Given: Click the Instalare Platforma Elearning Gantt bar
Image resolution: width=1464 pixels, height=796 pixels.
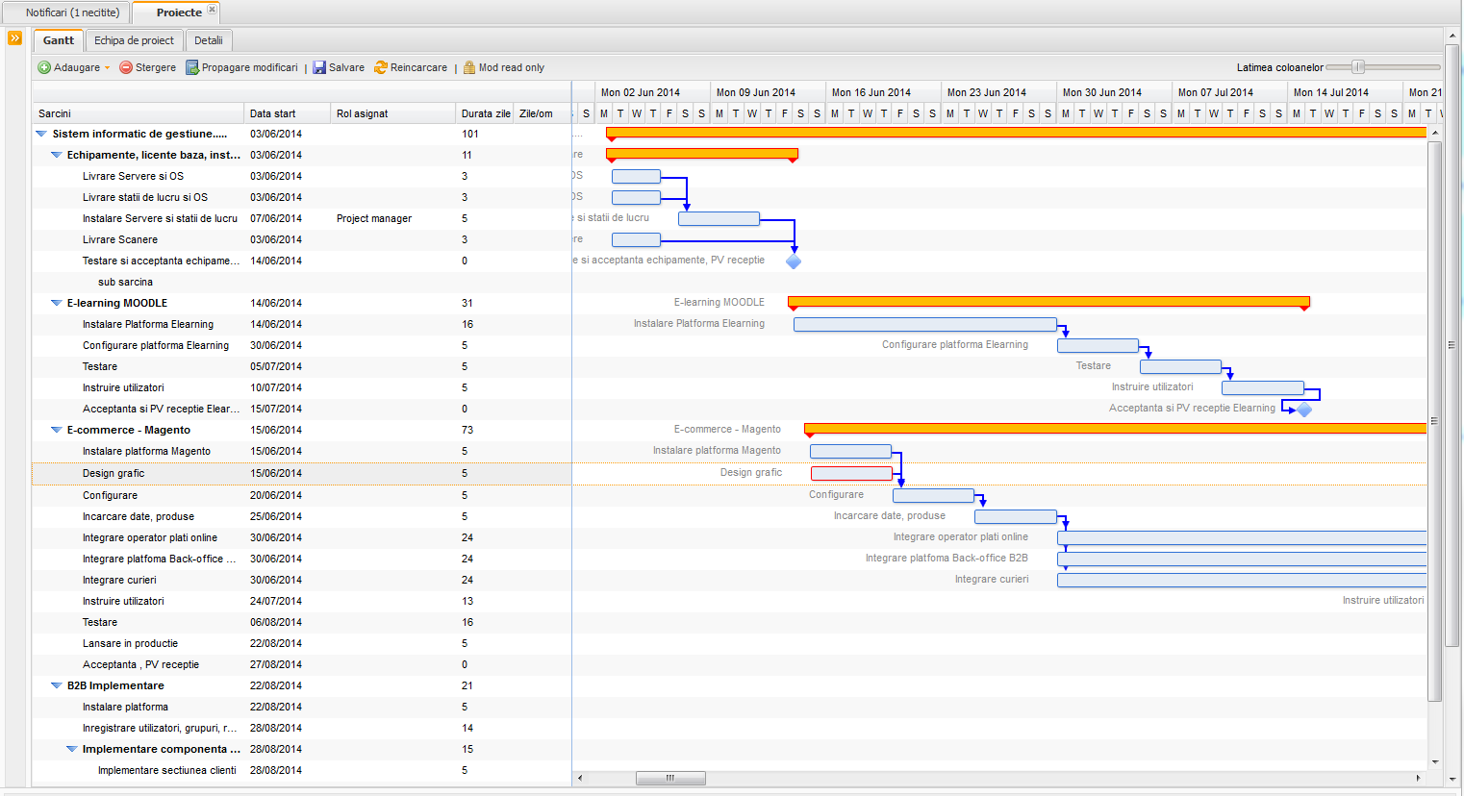Looking at the screenshot, I should click(925, 324).
